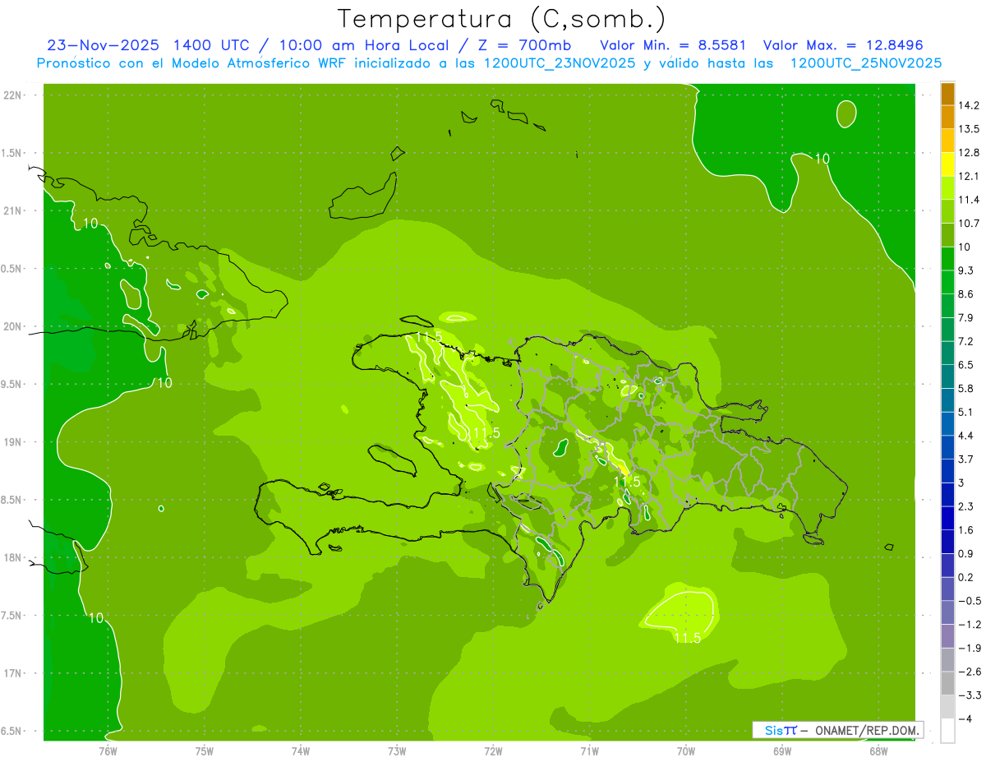This screenshot has width=986, height=762.
Task: Select the '12.8' colorbar label
Action: (969, 153)
